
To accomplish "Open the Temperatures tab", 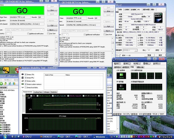I will point(27,92).
